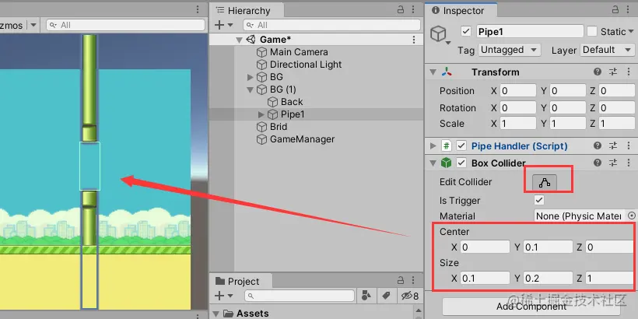Click the Size X field showing 0.1
Viewport: 638px width, 319px height.
pyautogui.click(x=485, y=278)
